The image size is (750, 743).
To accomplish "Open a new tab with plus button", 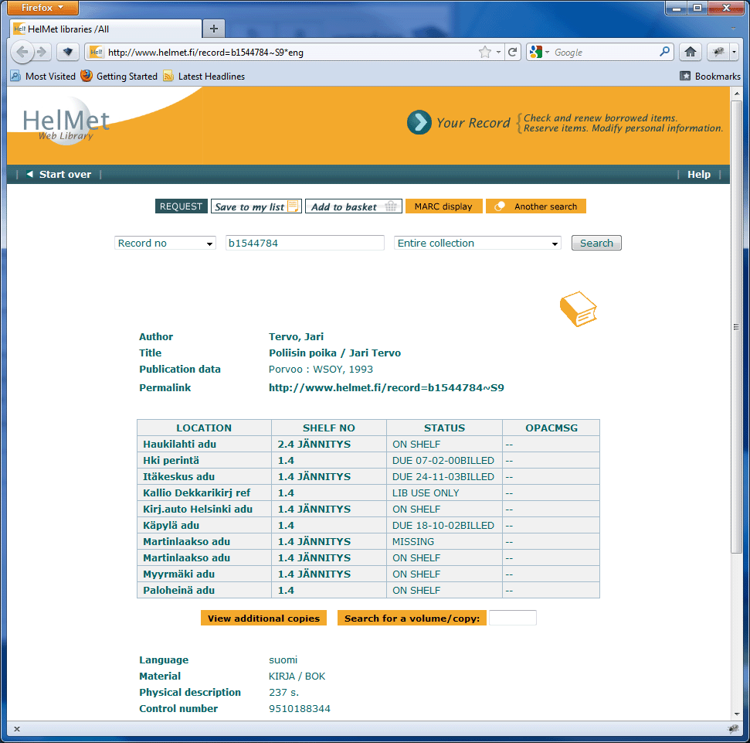I will coord(214,29).
